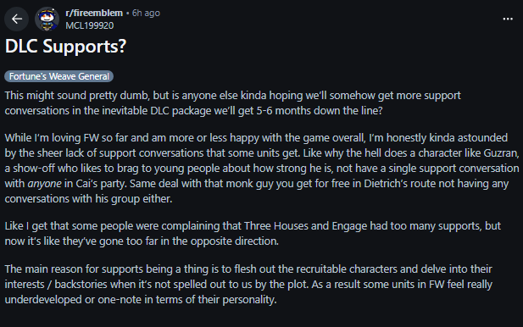Open user profile MCL199920
The height and width of the screenshot is (327, 523).
89,25
